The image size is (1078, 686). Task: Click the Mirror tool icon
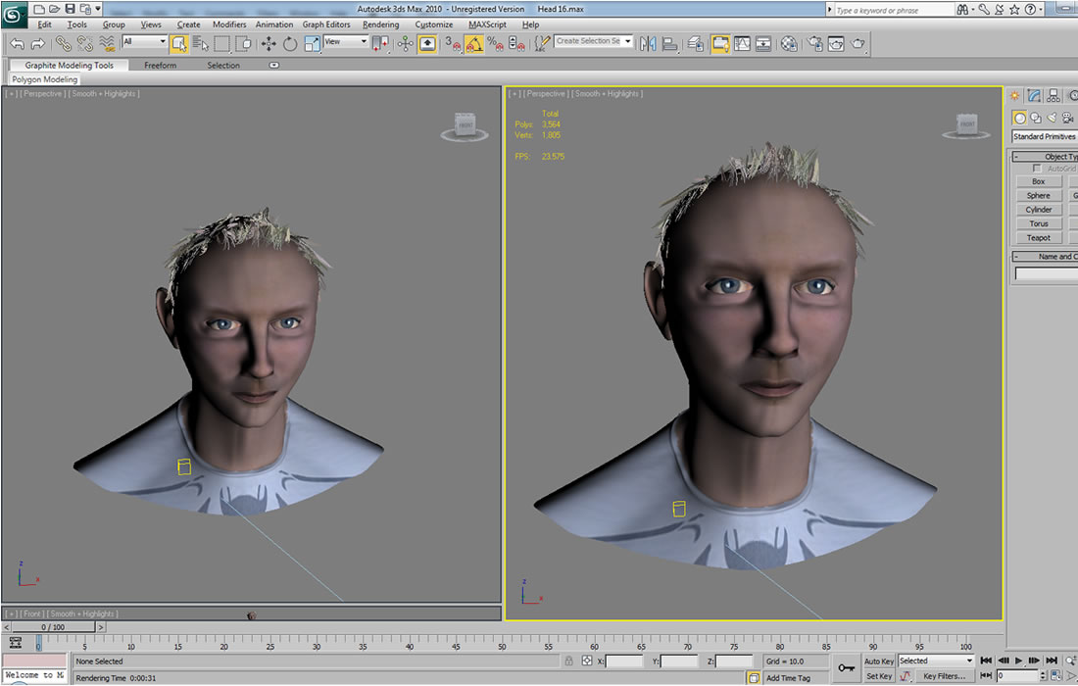click(x=649, y=44)
